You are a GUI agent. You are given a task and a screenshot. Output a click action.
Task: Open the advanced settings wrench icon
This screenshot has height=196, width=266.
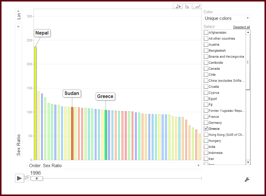coord(247,179)
